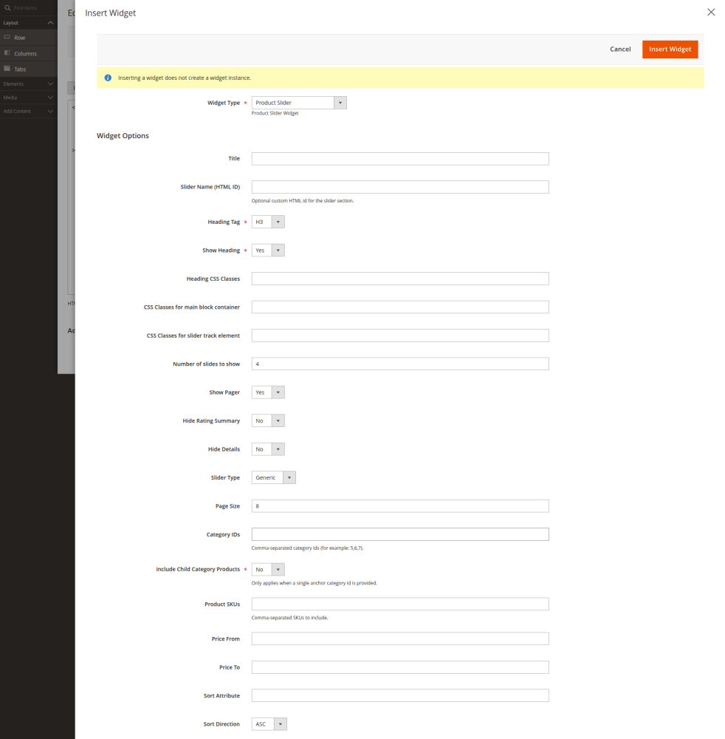
Task: Expand the Media section
Action: click(50, 98)
